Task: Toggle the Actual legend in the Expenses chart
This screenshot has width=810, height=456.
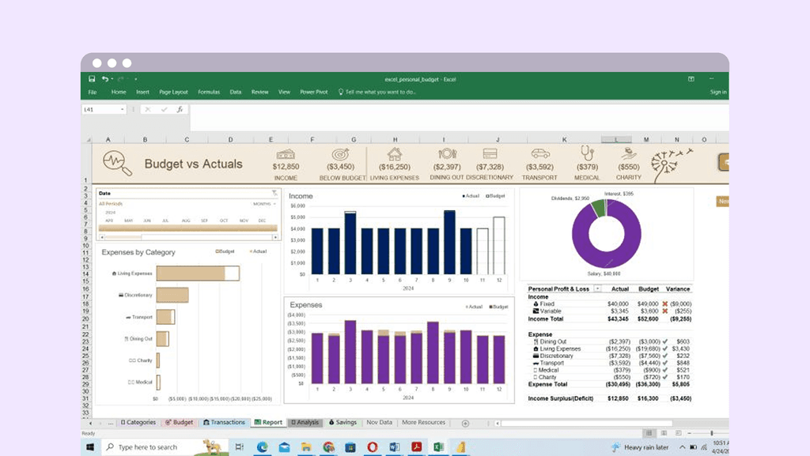Action: click(x=474, y=306)
